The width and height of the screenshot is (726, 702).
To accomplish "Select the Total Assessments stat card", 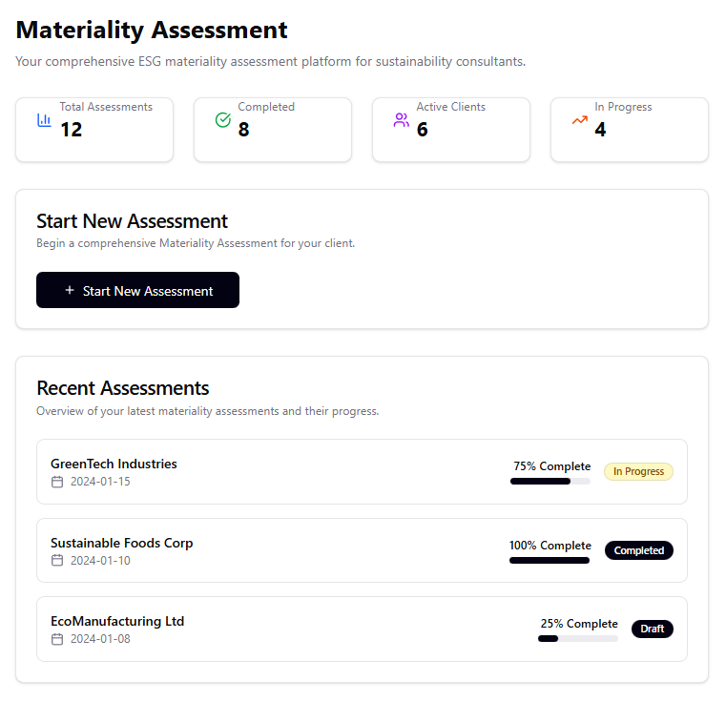I will [94, 130].
